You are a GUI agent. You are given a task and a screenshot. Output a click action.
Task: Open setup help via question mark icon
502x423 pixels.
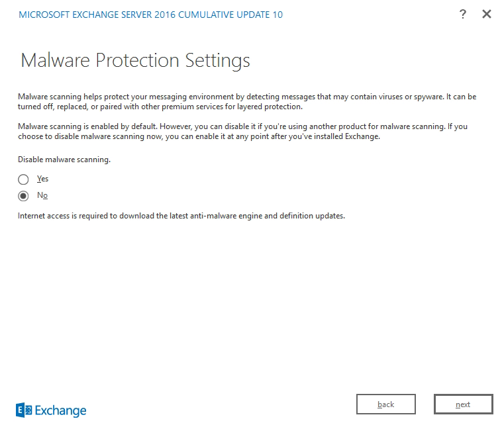click(463, 14)
